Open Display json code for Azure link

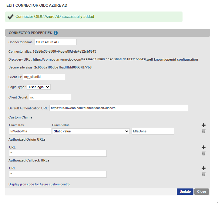pos(39,184)
